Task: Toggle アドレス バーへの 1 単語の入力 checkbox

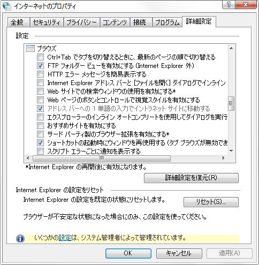Action: [x=40, y=108]
